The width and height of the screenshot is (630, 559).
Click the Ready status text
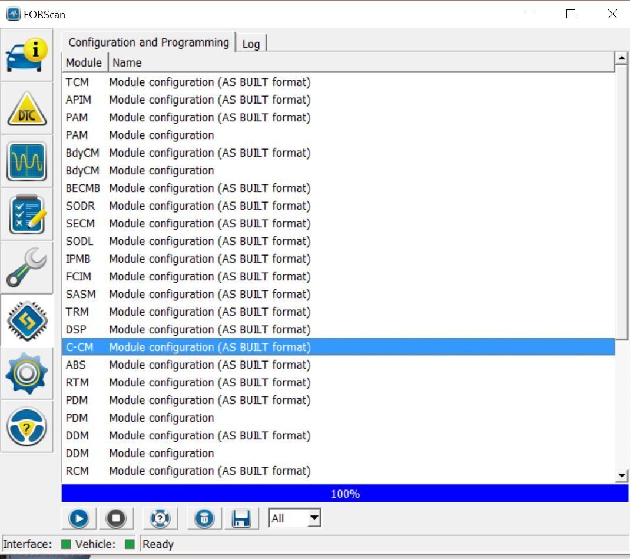158,544
